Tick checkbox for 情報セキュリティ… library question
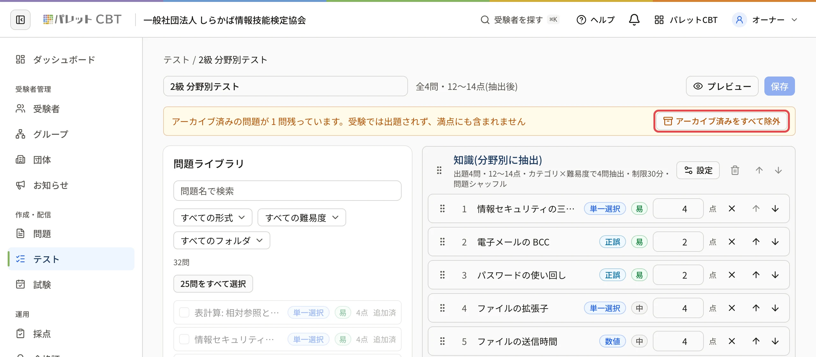This screenshot has height=357, width=816. click(x=184, y=339)
